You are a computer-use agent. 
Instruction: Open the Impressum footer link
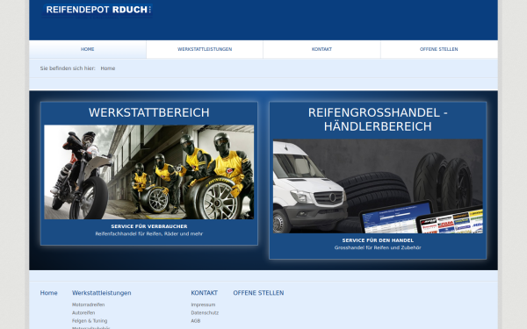(x=203, y=304)
